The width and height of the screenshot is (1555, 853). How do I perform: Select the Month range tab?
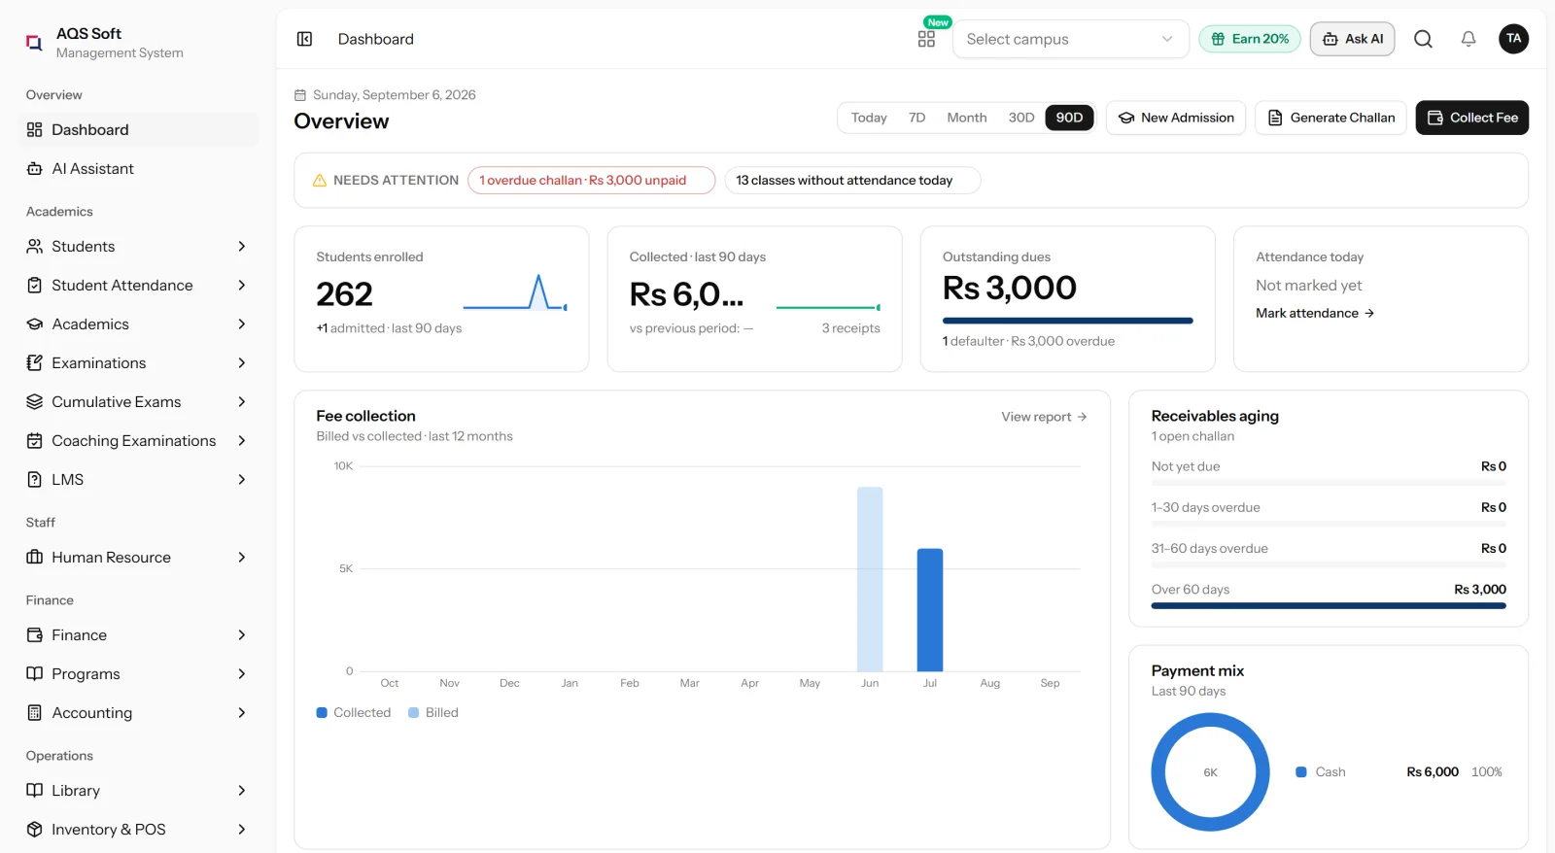coord(967,118)
